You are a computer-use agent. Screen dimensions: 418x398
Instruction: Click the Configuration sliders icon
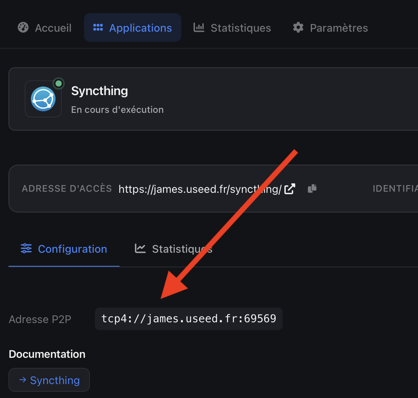pyautogui.click(x=26, y=248)
